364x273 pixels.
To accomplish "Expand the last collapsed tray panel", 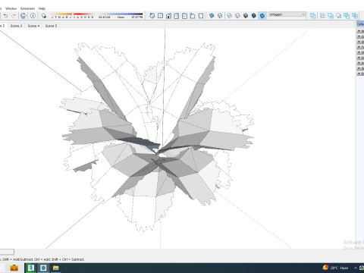I will tap(360, 74).
